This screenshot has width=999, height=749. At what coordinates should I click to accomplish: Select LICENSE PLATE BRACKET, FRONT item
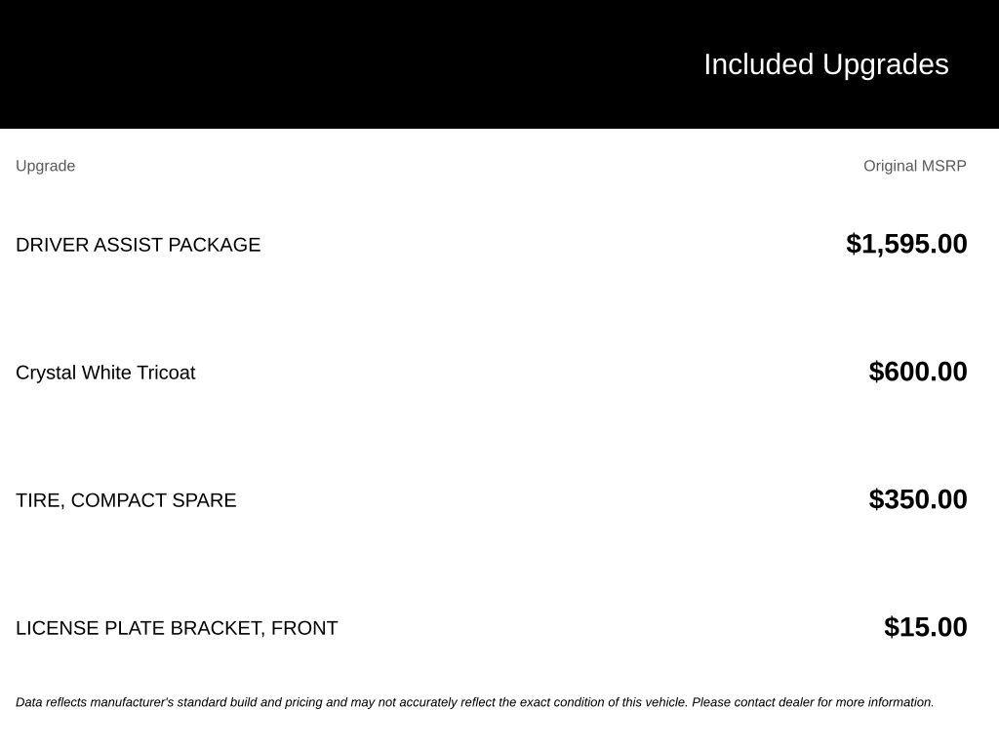[178, 628]
